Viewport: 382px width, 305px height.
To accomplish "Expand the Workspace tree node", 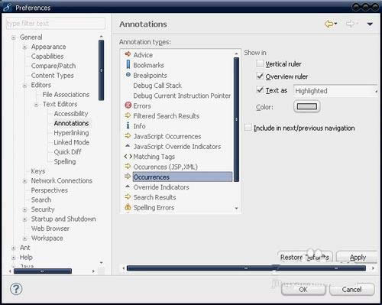I will (24, 238).
